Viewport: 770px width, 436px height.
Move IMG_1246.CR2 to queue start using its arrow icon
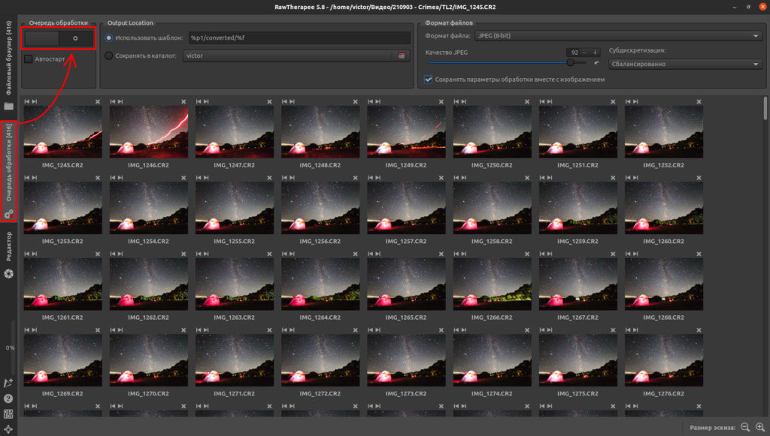tap(113, 101)
